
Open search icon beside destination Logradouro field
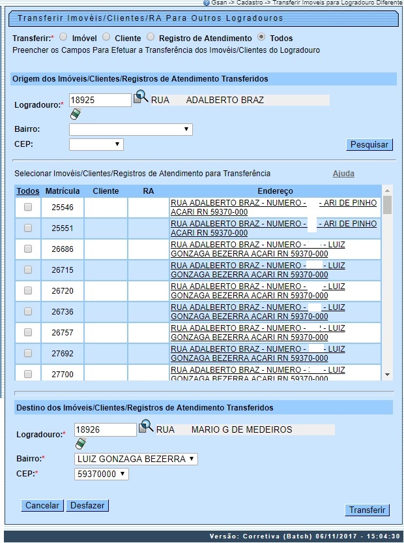coord(146,427)
